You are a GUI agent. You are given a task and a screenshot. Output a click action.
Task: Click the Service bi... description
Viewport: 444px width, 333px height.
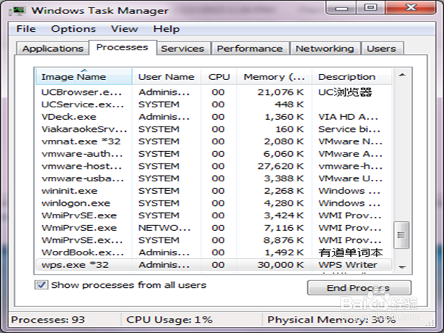point(349,129)
